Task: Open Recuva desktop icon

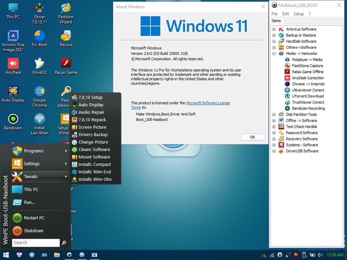Action: click(66, 39)
